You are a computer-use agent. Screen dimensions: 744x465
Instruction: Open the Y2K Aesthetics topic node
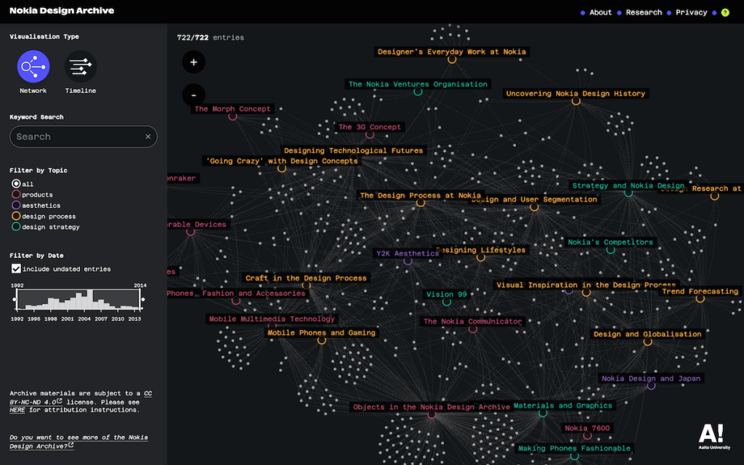(406, 253)
